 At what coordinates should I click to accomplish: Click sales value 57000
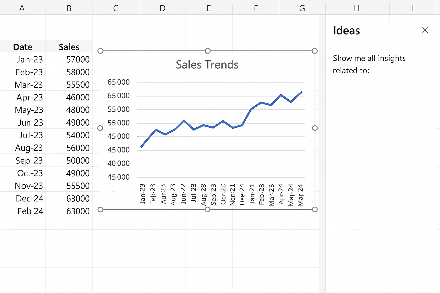pyautogui.click(x=69, y=59)
